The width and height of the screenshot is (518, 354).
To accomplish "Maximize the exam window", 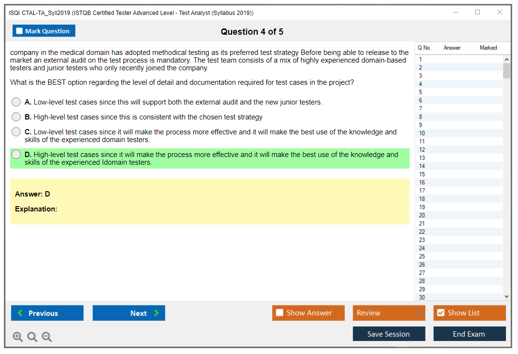I will tap(478, 13).
